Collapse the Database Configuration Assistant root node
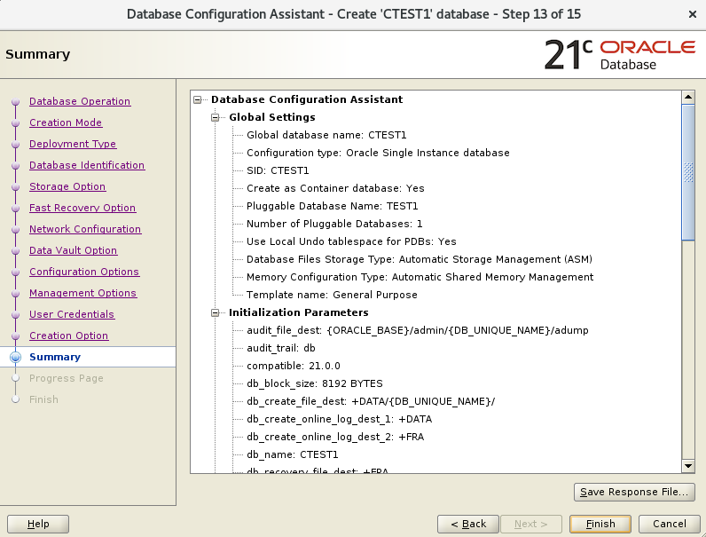The width and height of the screenshot is (706, 537). (197, 99)
